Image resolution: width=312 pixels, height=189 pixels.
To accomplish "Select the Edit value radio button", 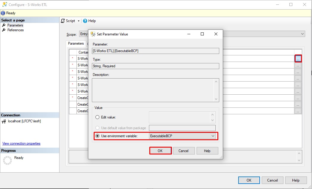I will (97, 117).
